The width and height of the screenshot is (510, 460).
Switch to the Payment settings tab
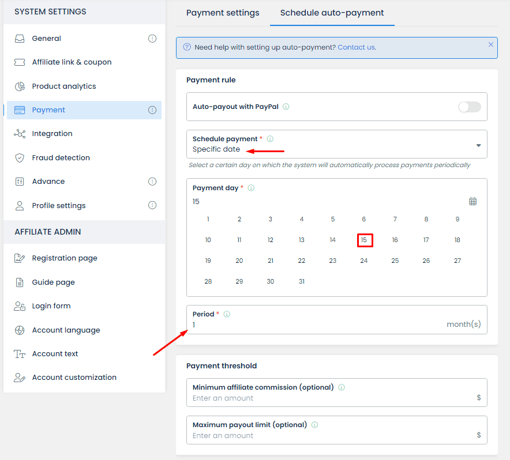pyautogui.click(x=223, y=13)
